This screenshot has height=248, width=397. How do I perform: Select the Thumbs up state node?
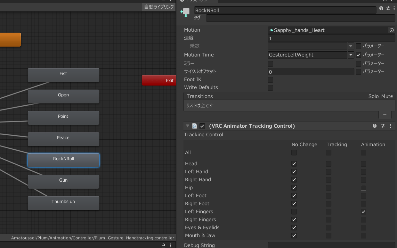(63, 203)
